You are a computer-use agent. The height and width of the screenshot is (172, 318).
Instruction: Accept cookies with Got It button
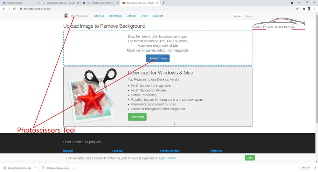(x=250, y=158)
